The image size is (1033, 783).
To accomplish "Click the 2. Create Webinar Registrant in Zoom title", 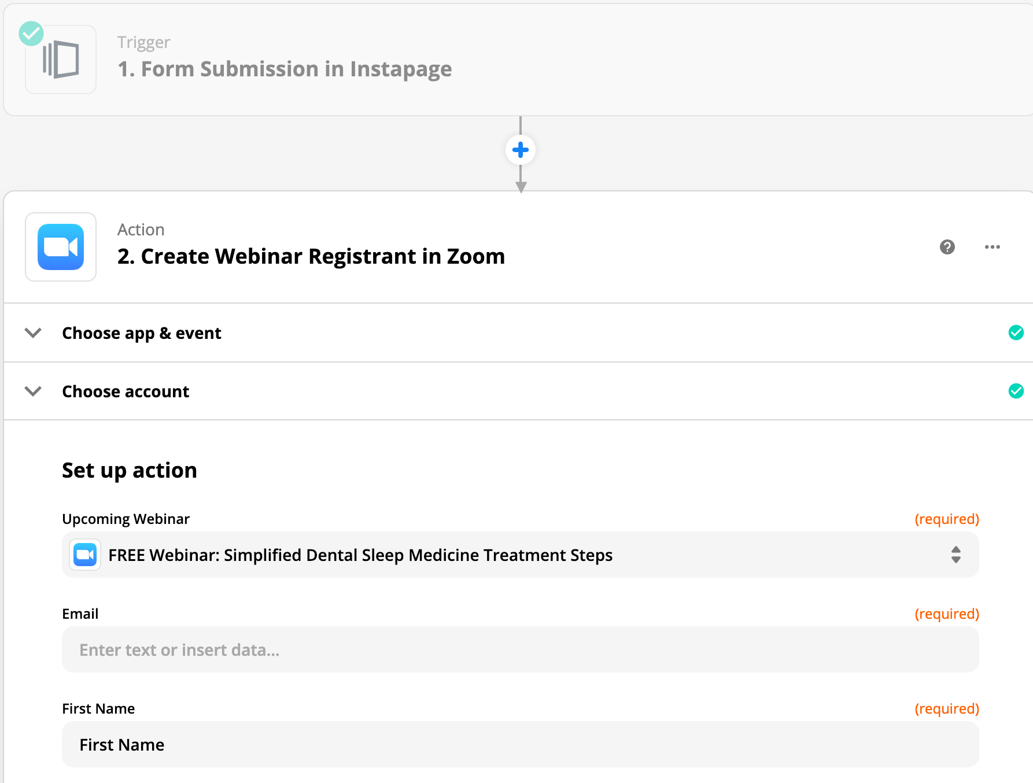I will tap(311, 256).
